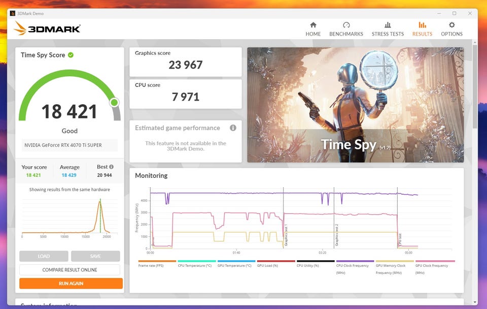This screenshot has width=487, height=309.
Task: Toggle CPU Utility (%) legend swatch
Action: tap(316, 261)
